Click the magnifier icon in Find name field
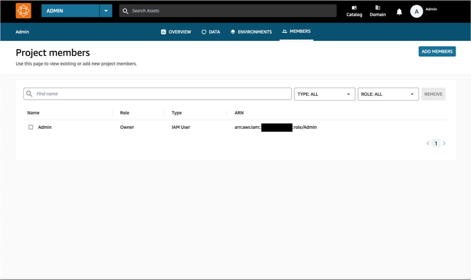 [29, 94]
